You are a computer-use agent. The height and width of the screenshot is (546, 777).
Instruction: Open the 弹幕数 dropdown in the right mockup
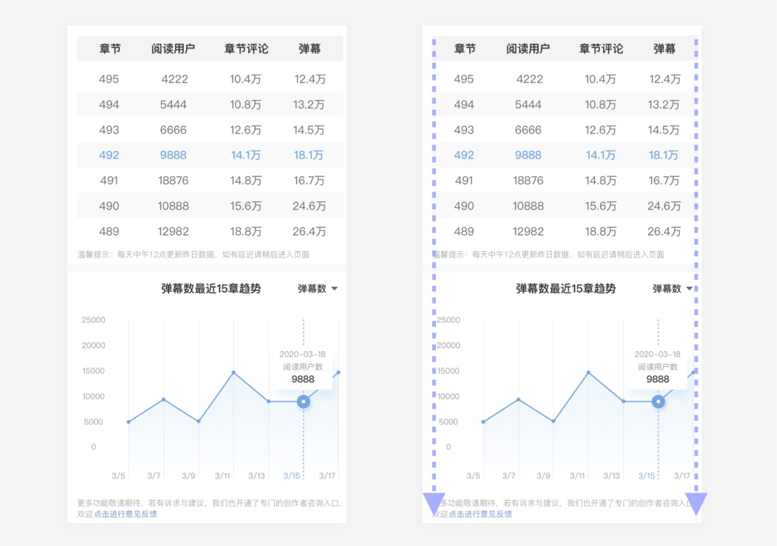pos(673,288)
